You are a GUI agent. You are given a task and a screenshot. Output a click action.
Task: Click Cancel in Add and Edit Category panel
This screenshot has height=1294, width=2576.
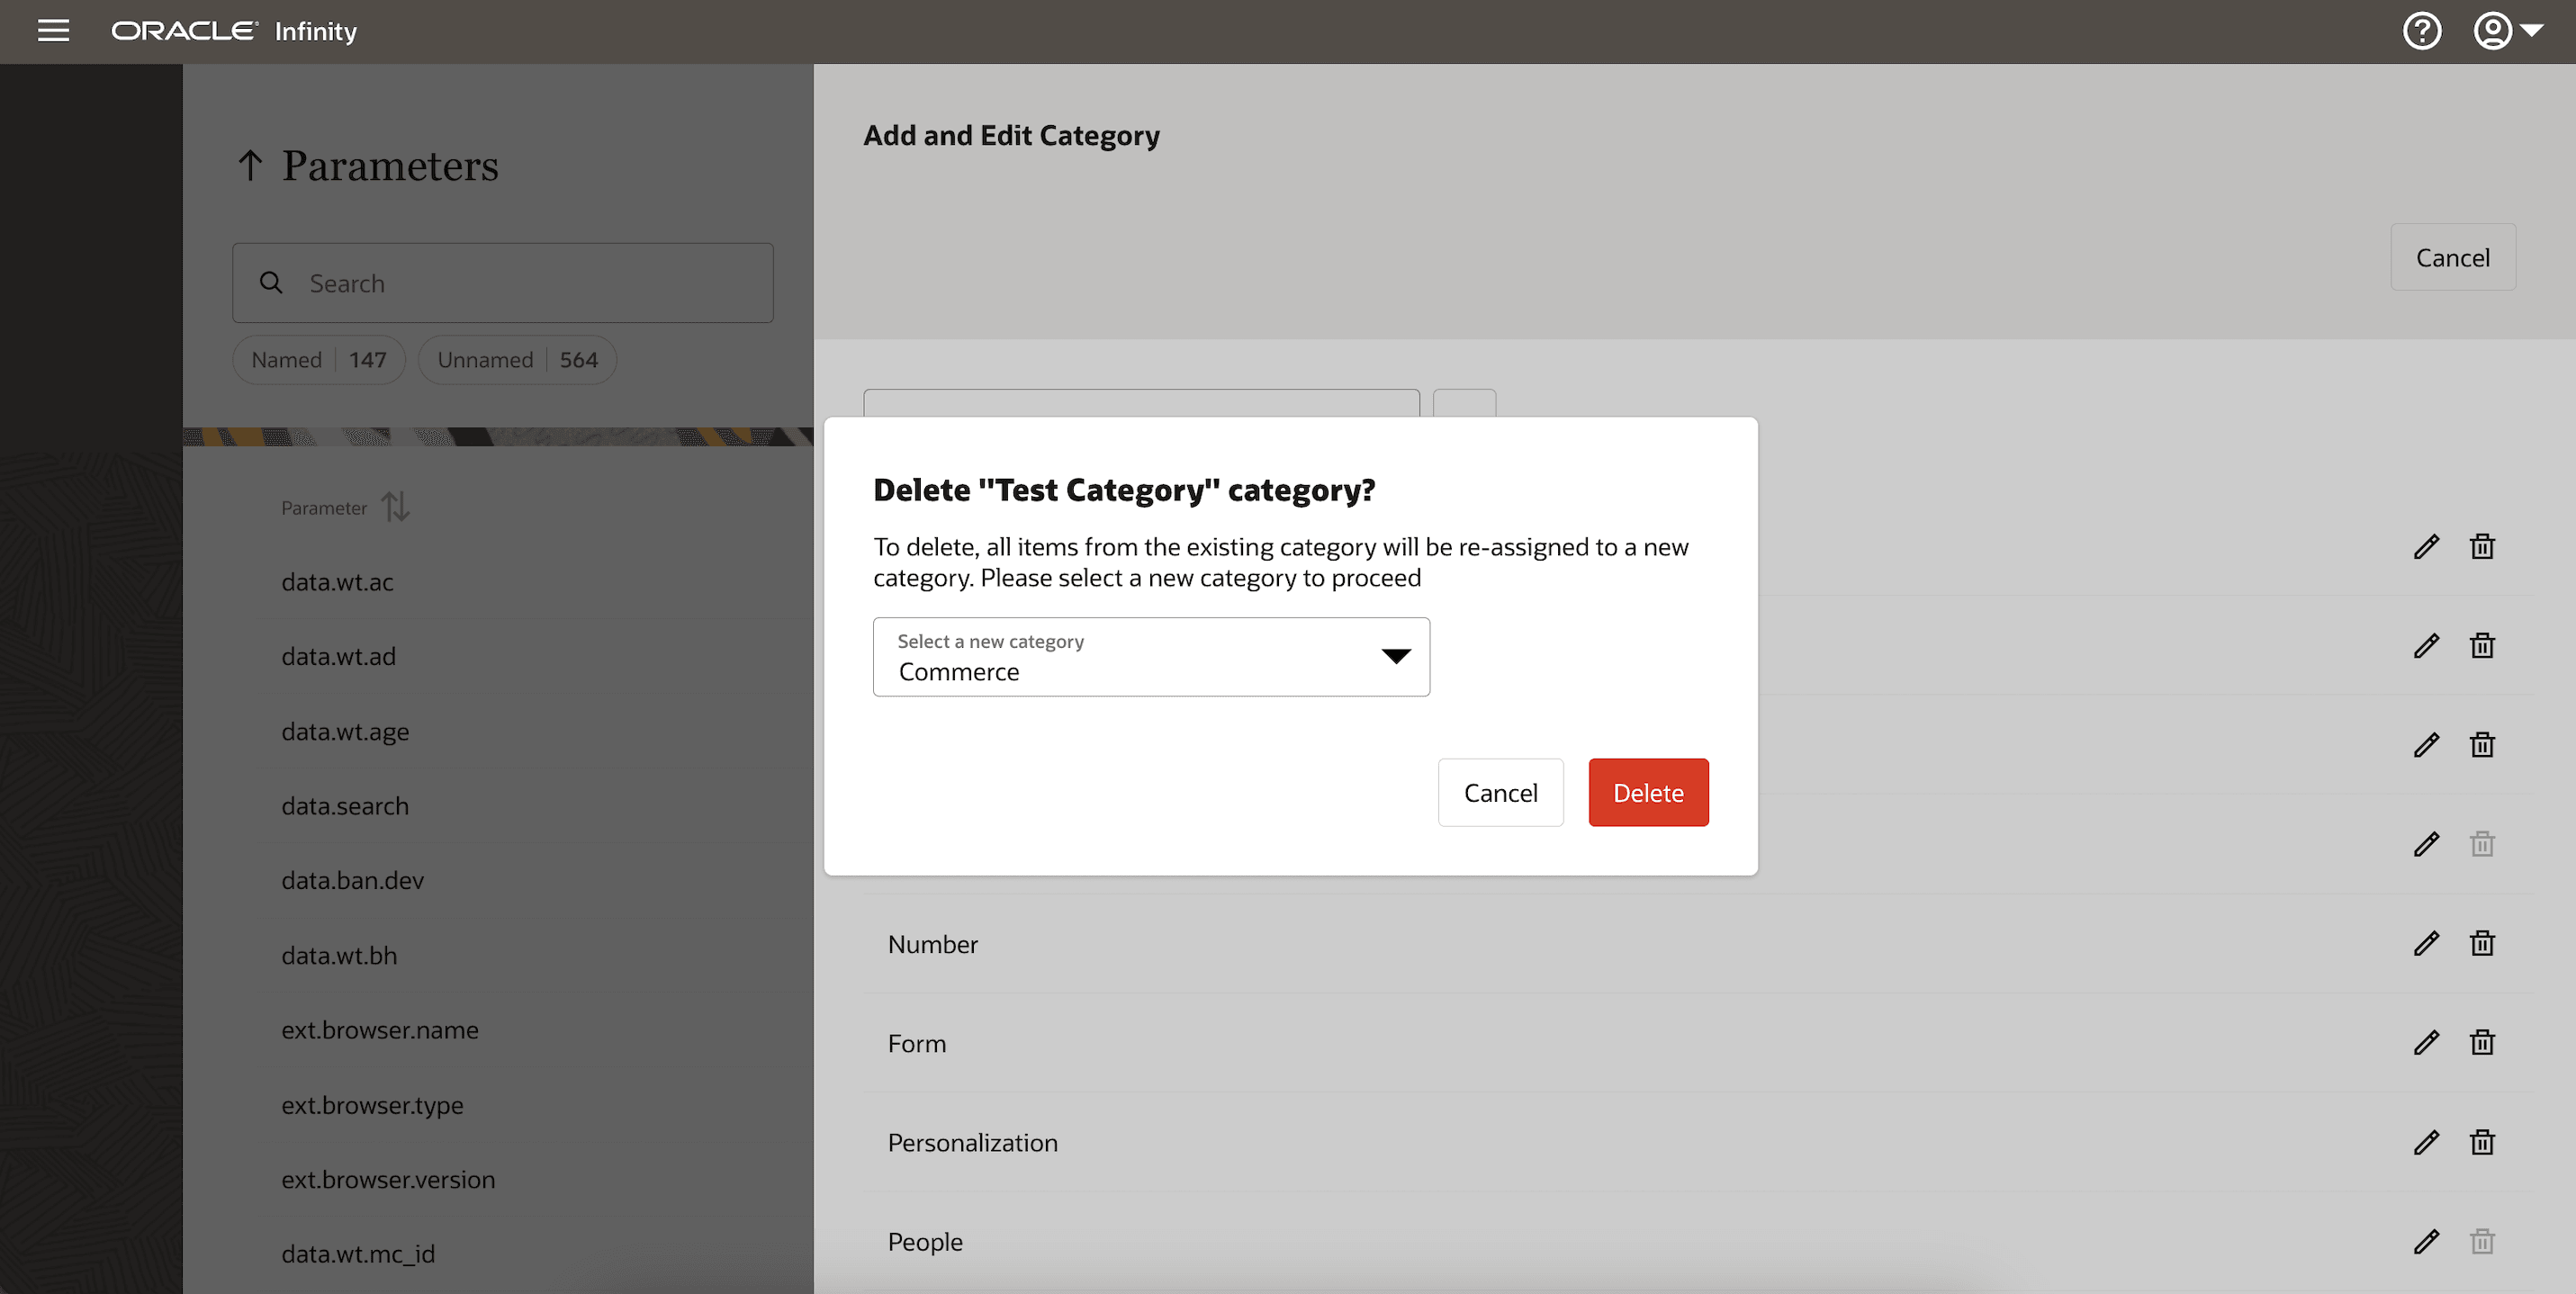coord(2452,257)
